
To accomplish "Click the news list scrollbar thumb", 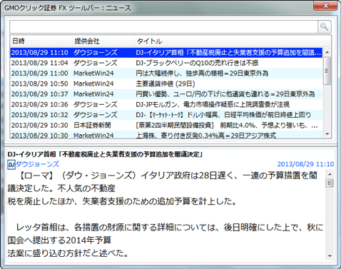I will (327, 71).
